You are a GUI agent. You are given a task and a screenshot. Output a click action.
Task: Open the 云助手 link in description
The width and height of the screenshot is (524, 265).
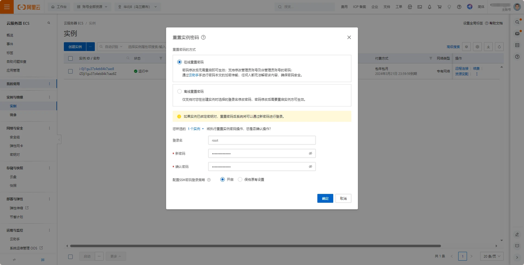click(x=194, y=75)
